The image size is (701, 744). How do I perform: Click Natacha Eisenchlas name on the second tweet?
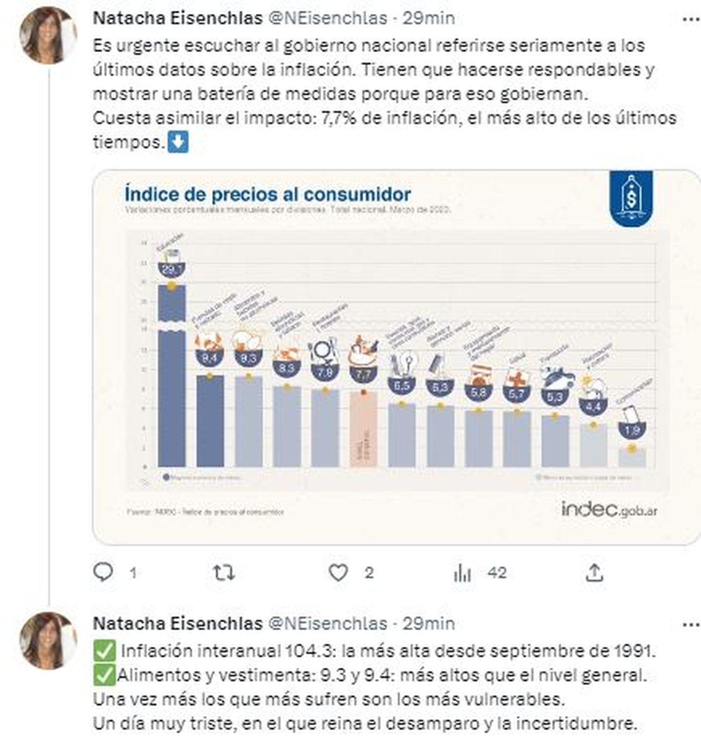[178, 624]
